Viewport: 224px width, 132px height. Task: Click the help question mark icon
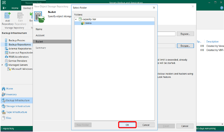(221, 8)
